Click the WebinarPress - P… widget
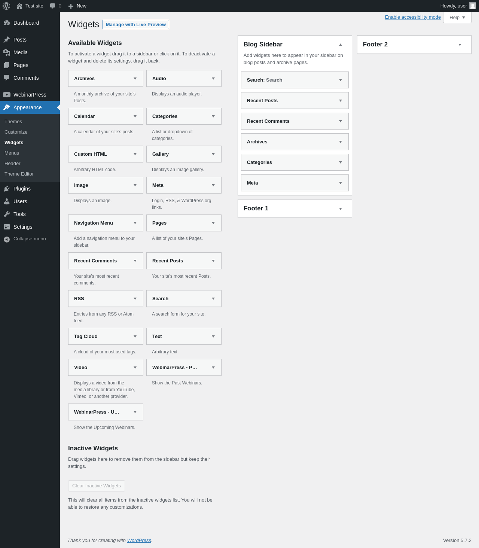This screenshot has height=548, width=479. pyautogui.click(x=184, y=368)
